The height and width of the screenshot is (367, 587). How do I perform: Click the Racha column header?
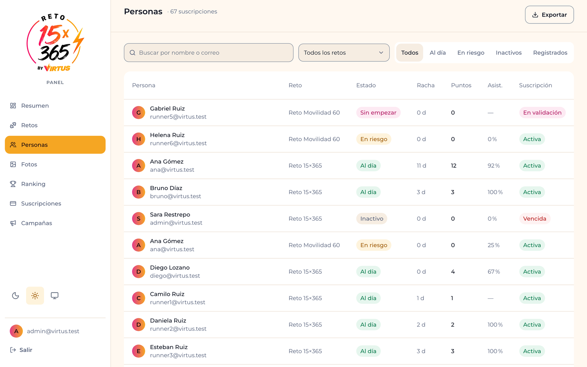426,86
